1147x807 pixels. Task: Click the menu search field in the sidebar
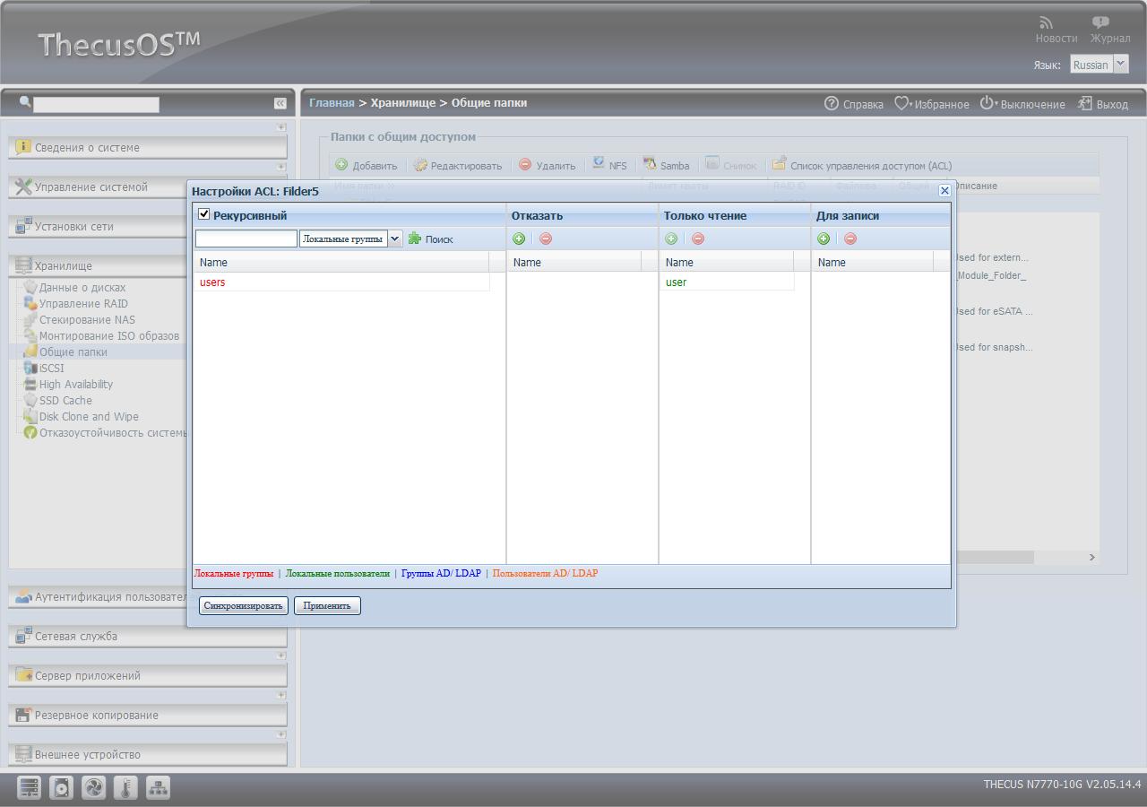96,105
